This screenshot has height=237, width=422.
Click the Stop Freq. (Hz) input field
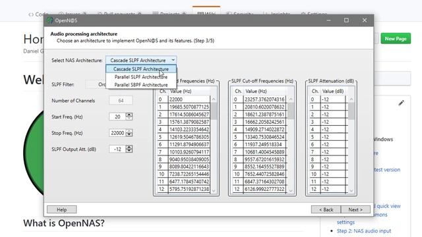tap(117, 133)
